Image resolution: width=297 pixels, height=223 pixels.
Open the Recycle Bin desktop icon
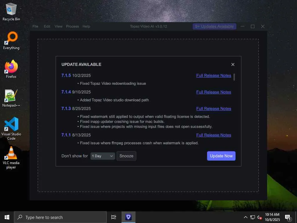click(11, 12)
